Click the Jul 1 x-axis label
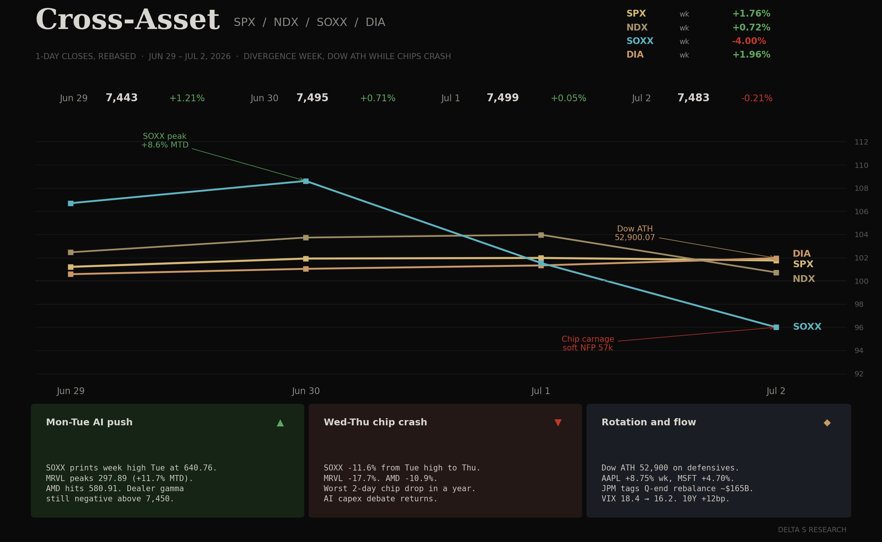The height and width of the screenshot is (542, 882). coord(541,391)
